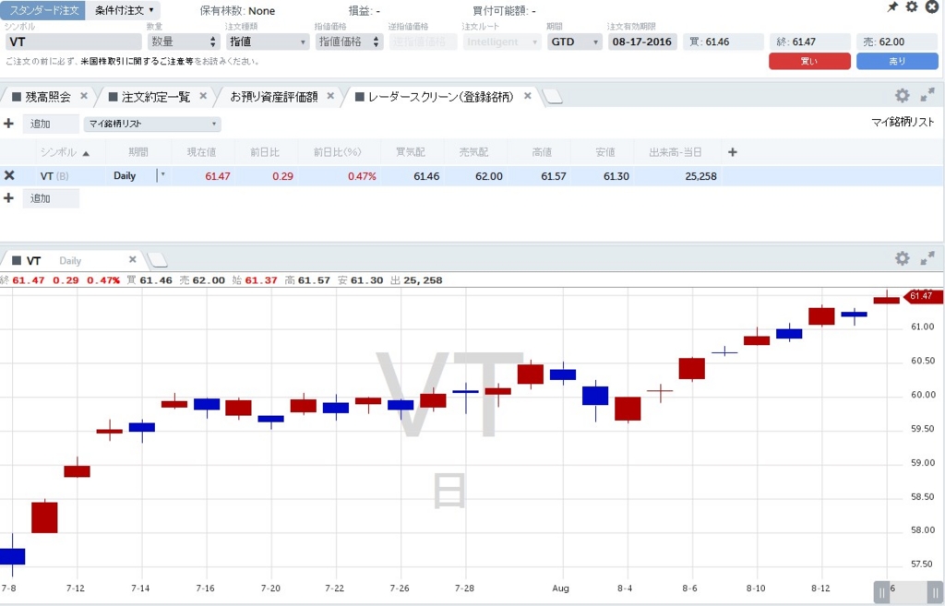This screenshot has width=945, height=606.
Task: Expand the watchlist panel to full screen
Action: pyautogui.click(x=927, y=95)
